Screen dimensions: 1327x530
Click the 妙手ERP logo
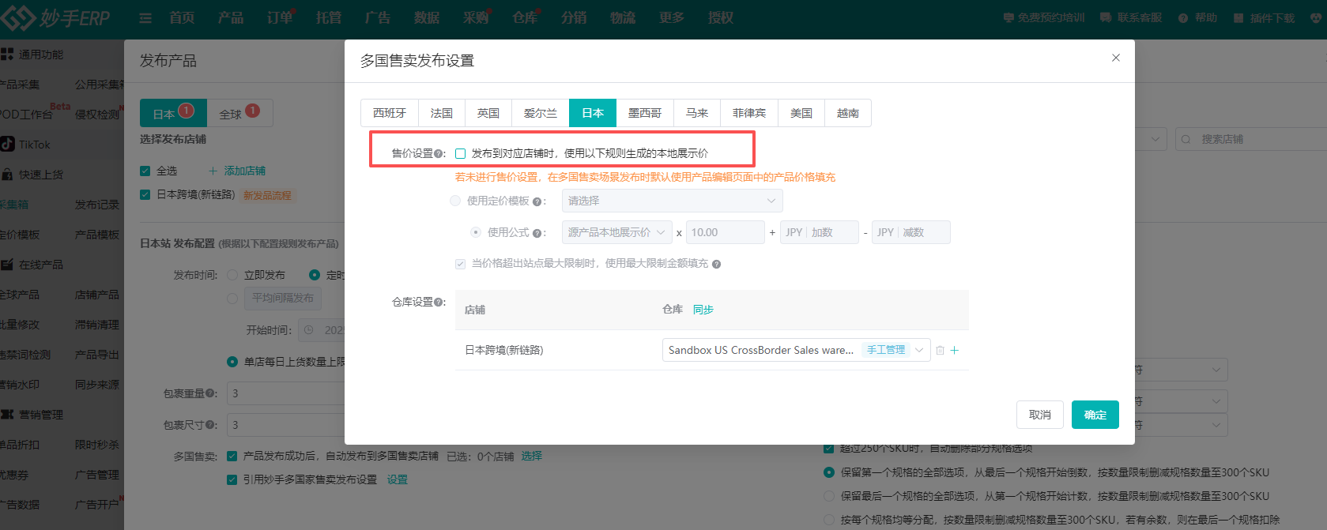(x=55, y=18)
